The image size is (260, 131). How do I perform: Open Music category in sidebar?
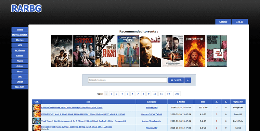[x=20, y=61]
